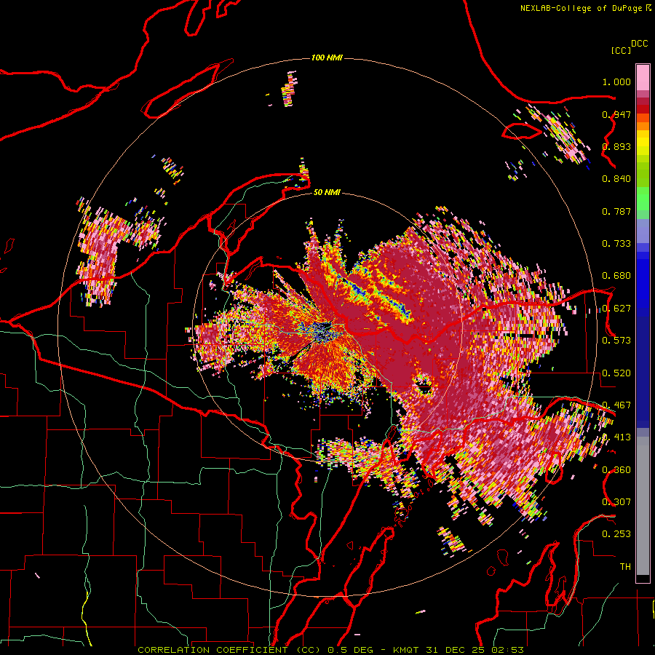Viewport: 655px width, 655px height.
Task: Click the TH threshold label on legend
Action: [x=625, y=567]
